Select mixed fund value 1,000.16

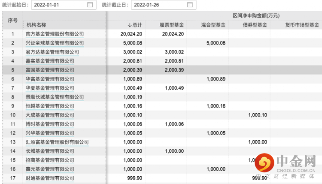pos(216,106)
